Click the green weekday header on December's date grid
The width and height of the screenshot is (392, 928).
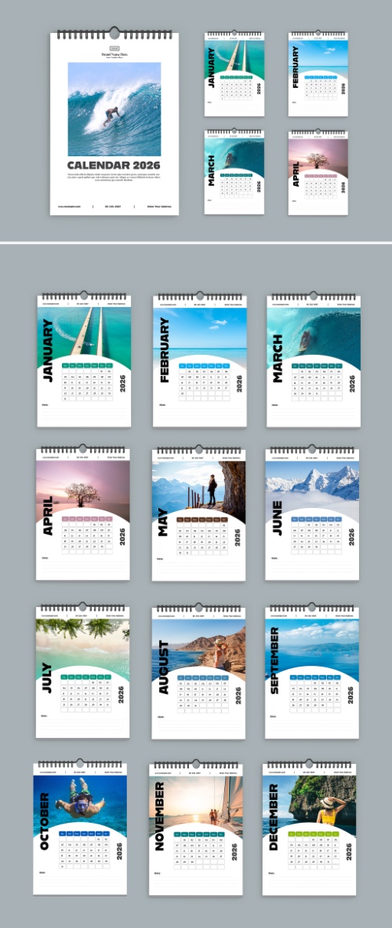point(314,834)
